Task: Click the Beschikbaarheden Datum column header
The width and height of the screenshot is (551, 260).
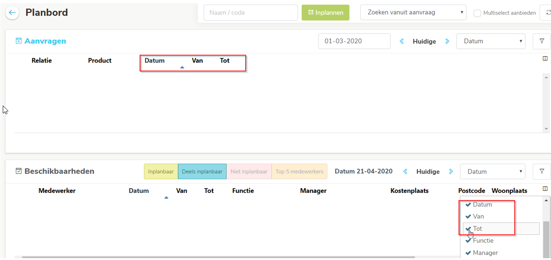Action: (139, 191)
